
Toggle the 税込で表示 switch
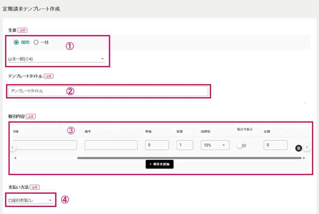(x=241, y=145)
